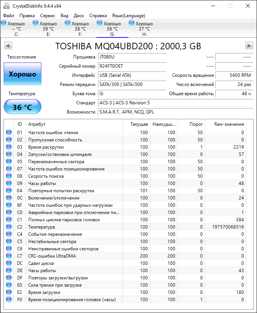The height and width of the screenshot is (313, 257).
Task: Select disk E: at 39 °C
Action: (x=48, y=29)
